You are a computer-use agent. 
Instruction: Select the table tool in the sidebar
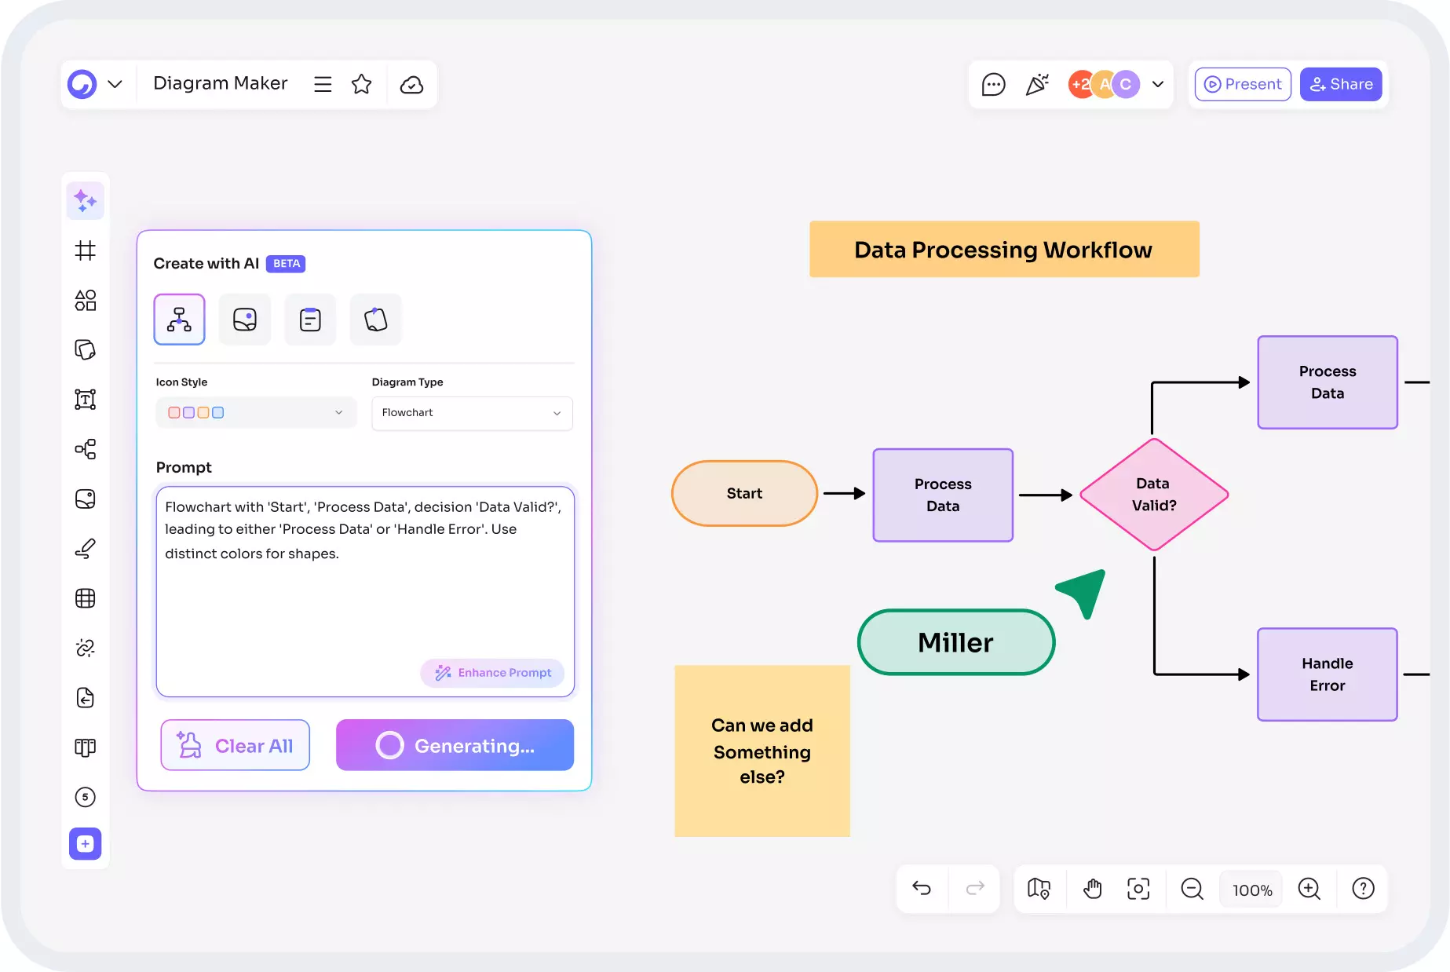pos(85,598)
